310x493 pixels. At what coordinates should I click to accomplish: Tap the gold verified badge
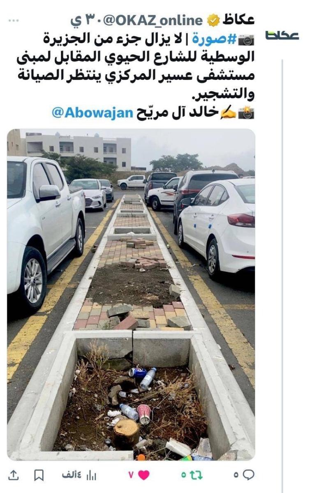[x=213, y=20]
